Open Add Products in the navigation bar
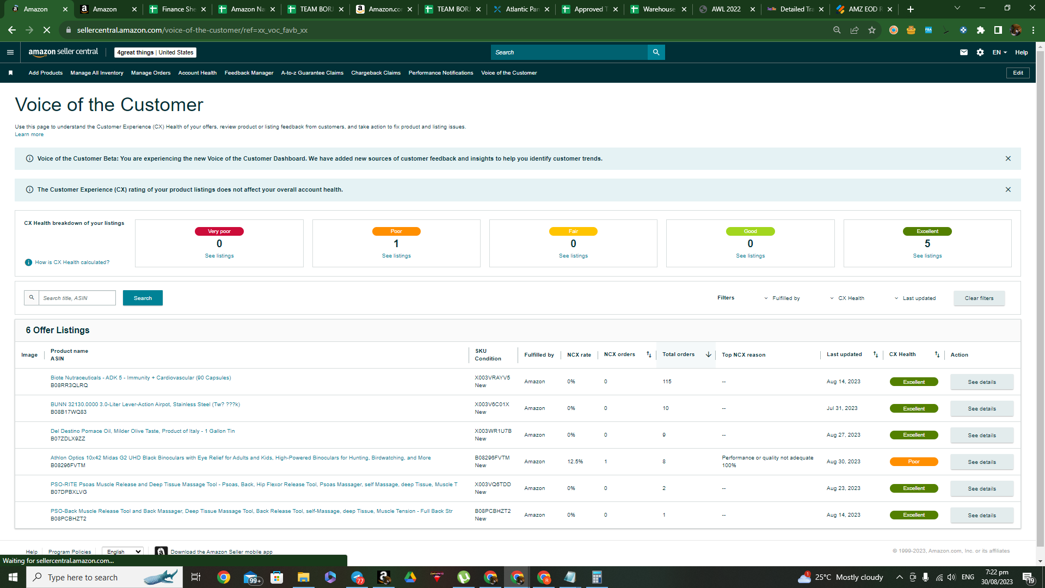The height and width of the screenshot is (588, 1045). pyautogui.click(x=46, y=73)
